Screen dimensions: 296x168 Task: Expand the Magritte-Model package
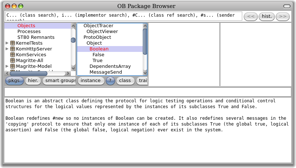[x=7, y=66]
